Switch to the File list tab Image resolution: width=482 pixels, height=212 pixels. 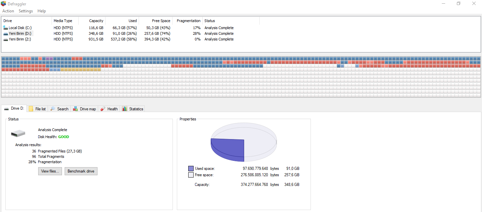pyautogui.click(x=37, y=109)
